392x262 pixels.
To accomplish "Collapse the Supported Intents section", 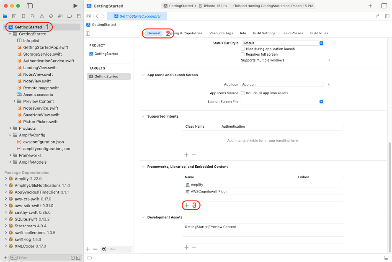I will click(143, 116).
